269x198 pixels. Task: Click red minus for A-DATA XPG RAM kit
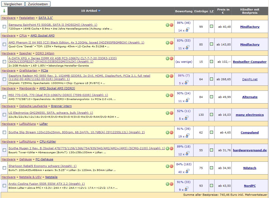(x=171, y=58)
